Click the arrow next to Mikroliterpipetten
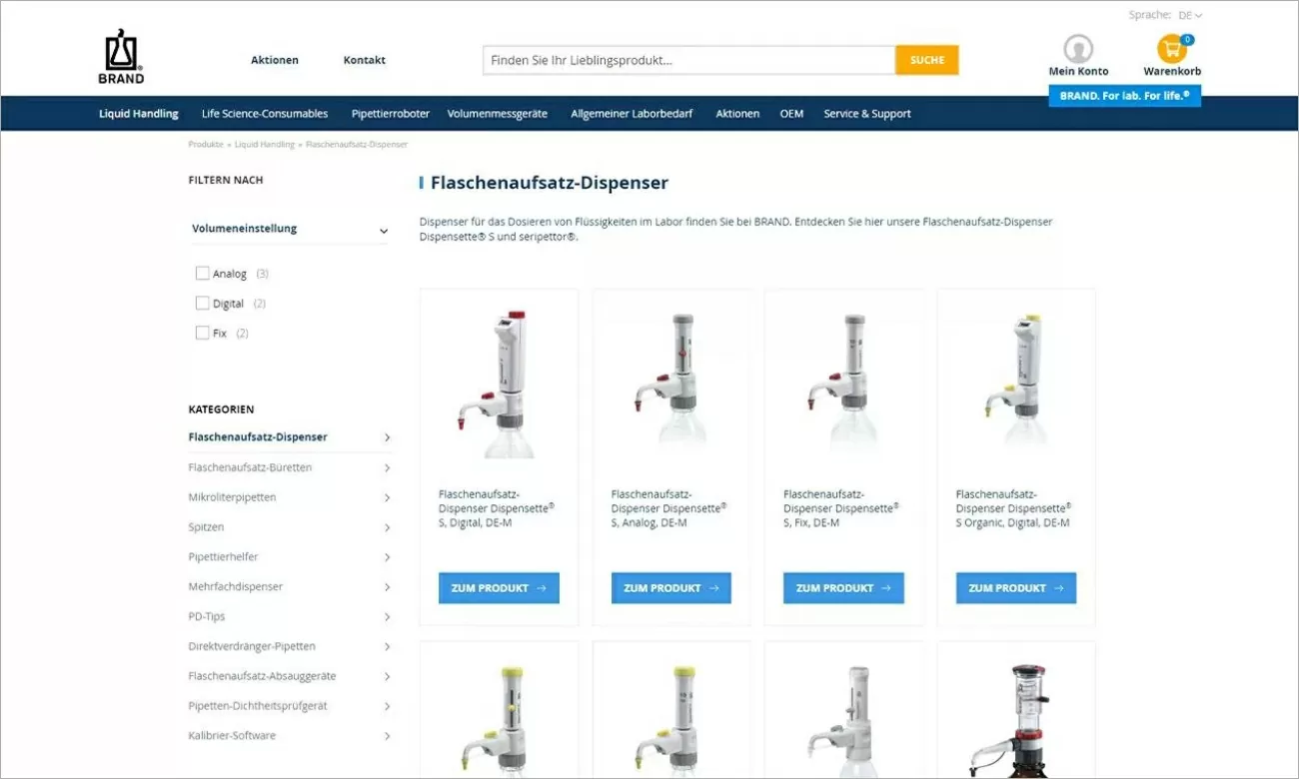Viewport: 1299px width, 779px height. pyautogui.click(x=387, y=497)
